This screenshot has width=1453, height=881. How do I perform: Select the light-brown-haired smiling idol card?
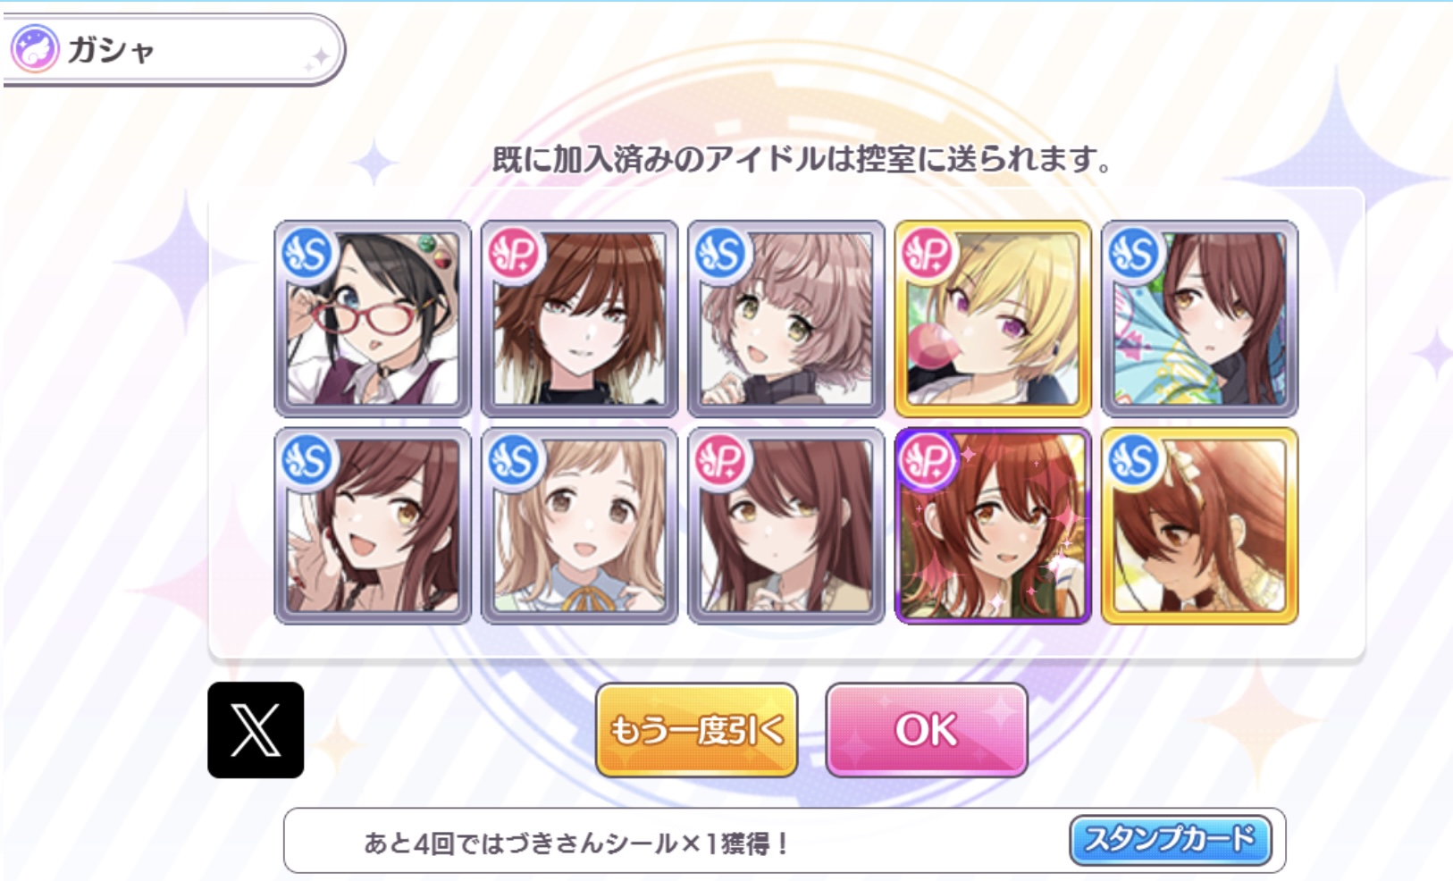[579, 525]
